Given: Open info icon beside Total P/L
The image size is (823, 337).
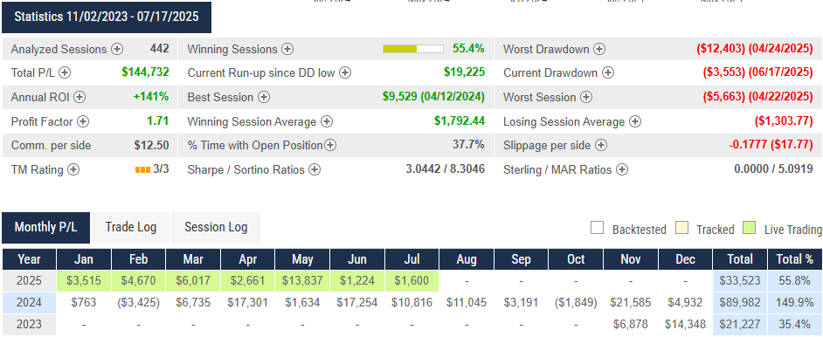Looking at the screenshot, I should tap(65, 72).
